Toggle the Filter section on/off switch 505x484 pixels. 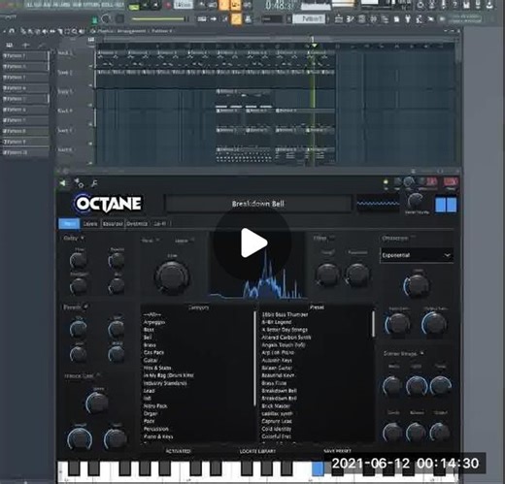(x=332, y=239)
